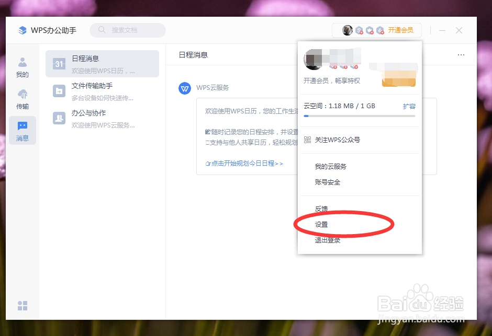Click the file transfer folder icon
Viewport: 492px width, 336px height.
pos(59,91)
